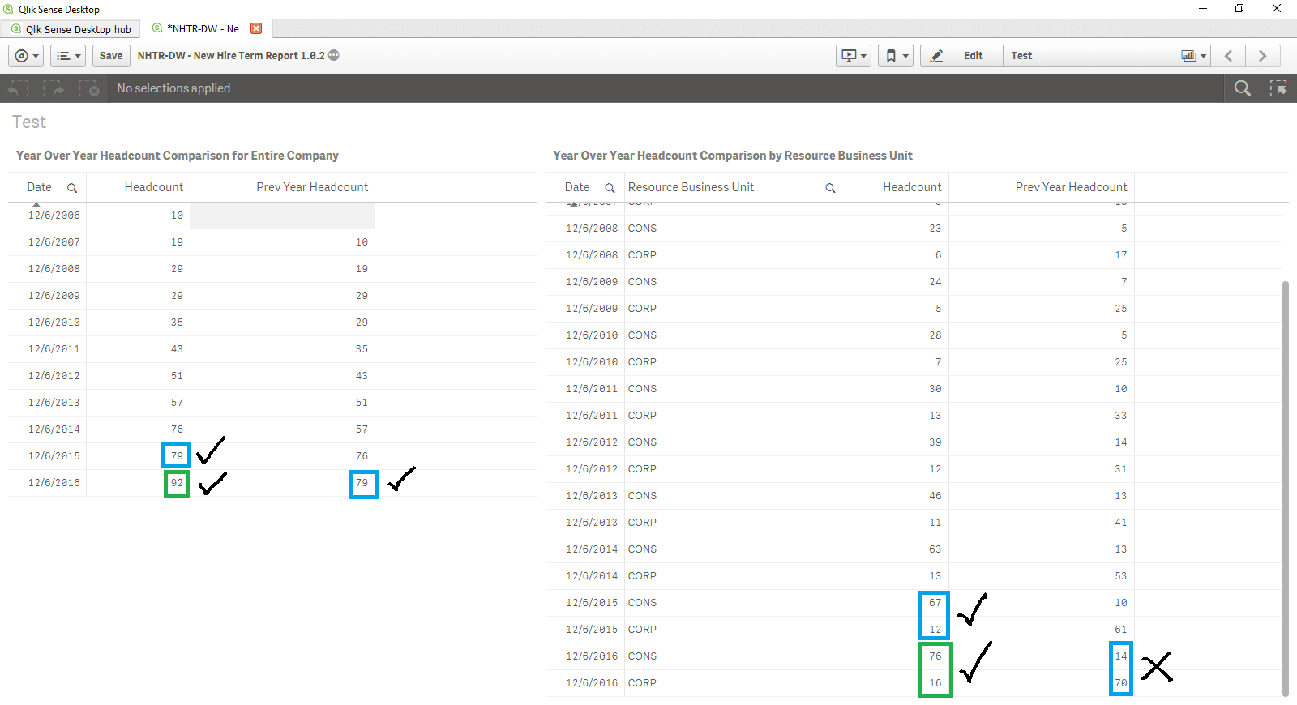1297x705 pixels.
Task: Click the 12/6/2015 date in the CORP row
Action: [592, 630]
